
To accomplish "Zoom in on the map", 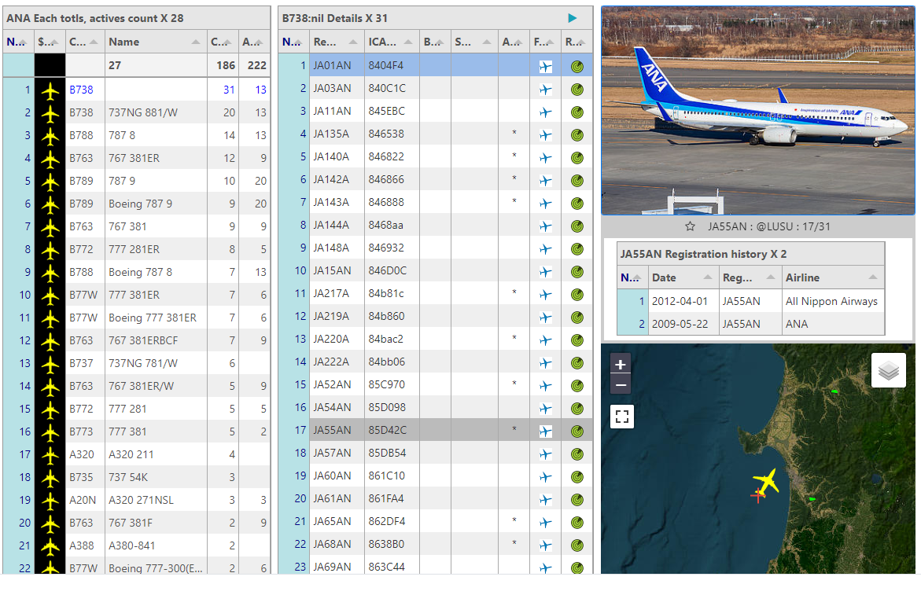I will (621, 365).
